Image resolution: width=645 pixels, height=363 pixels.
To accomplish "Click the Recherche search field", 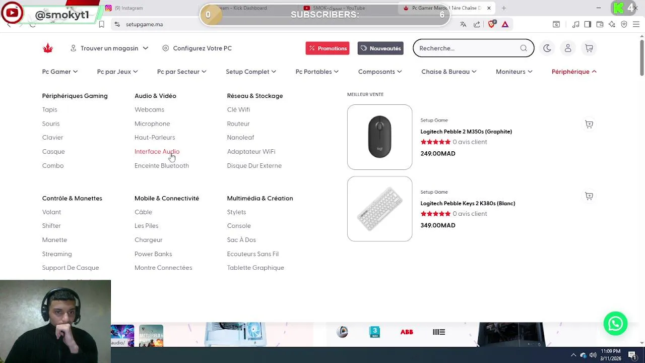I will (466, 48).
